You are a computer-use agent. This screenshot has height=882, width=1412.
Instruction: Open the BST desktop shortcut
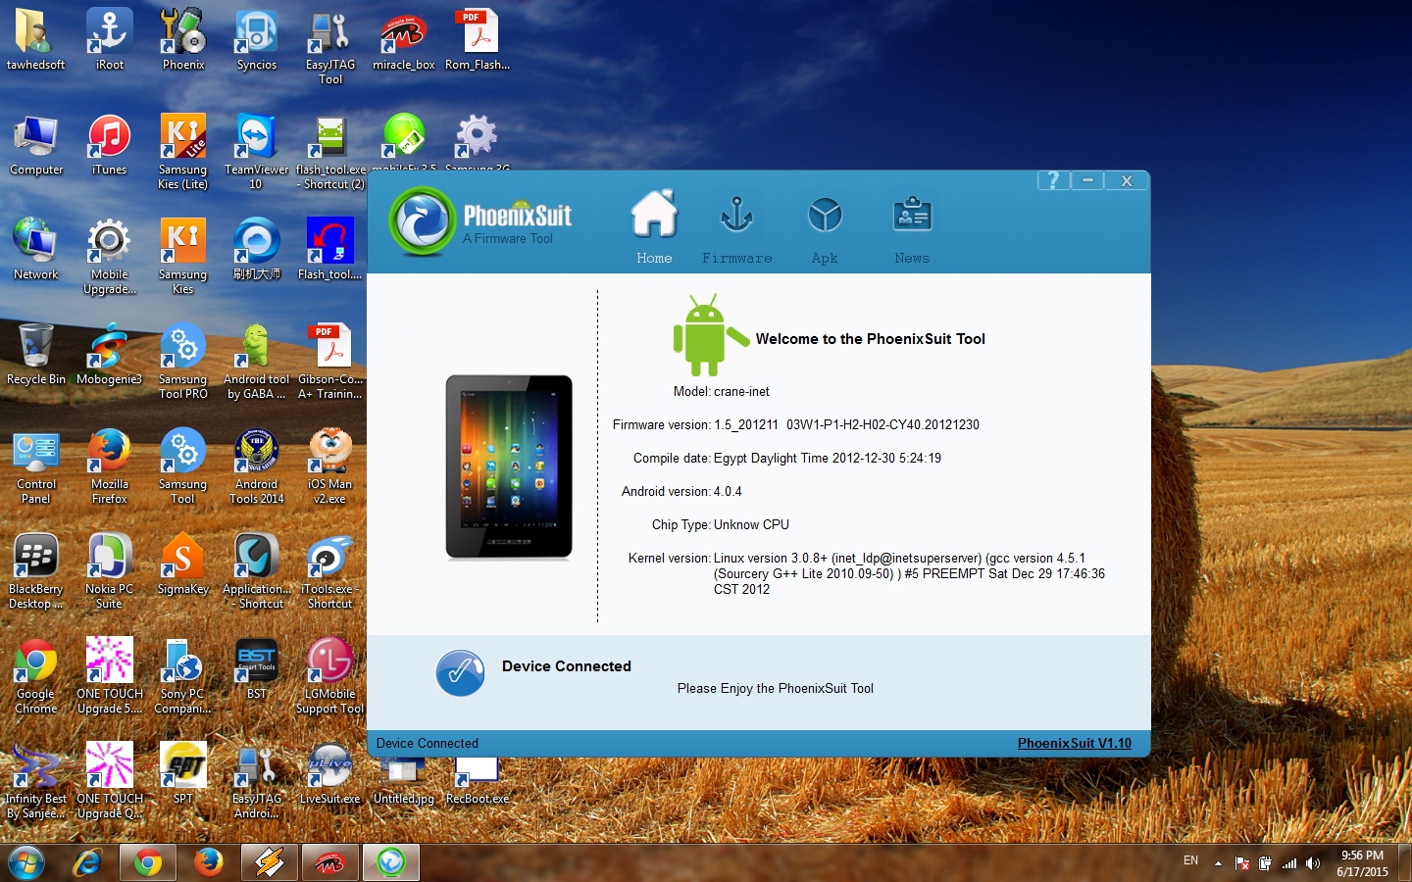(257, 670)
